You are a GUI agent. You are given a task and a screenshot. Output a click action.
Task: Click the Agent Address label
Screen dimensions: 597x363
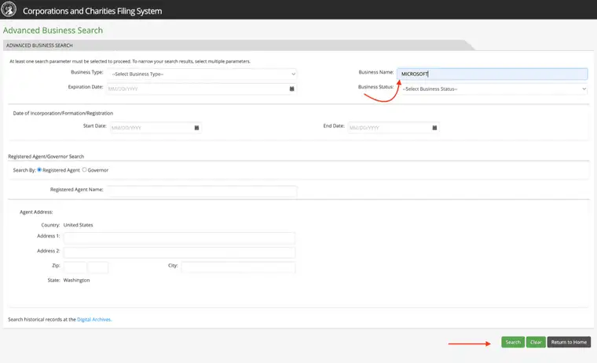pyautogui.click(x=36, y=212)
